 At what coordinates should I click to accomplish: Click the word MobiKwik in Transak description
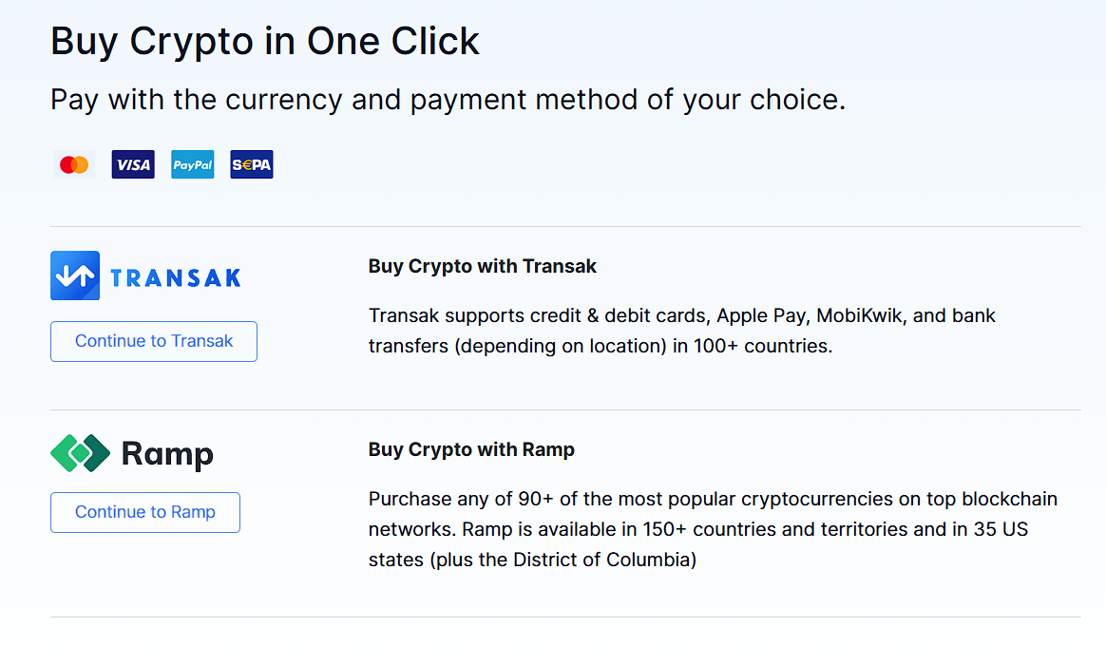859,315
